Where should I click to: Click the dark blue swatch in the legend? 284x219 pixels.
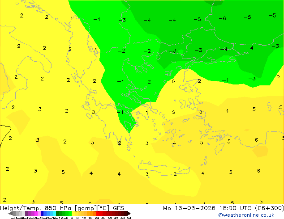click(42, 213)
